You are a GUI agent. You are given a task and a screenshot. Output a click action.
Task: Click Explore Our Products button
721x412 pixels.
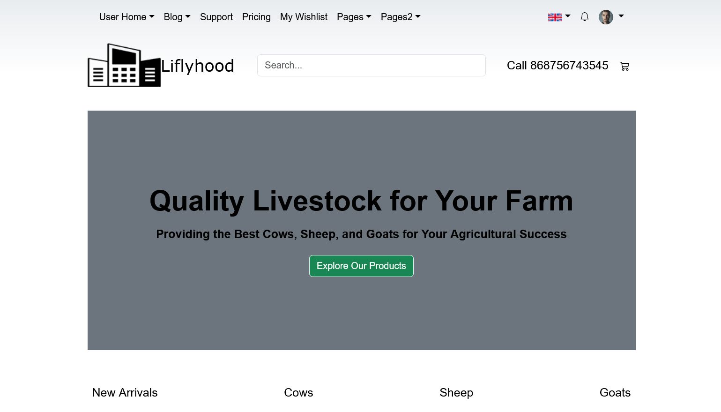(361, 266)
